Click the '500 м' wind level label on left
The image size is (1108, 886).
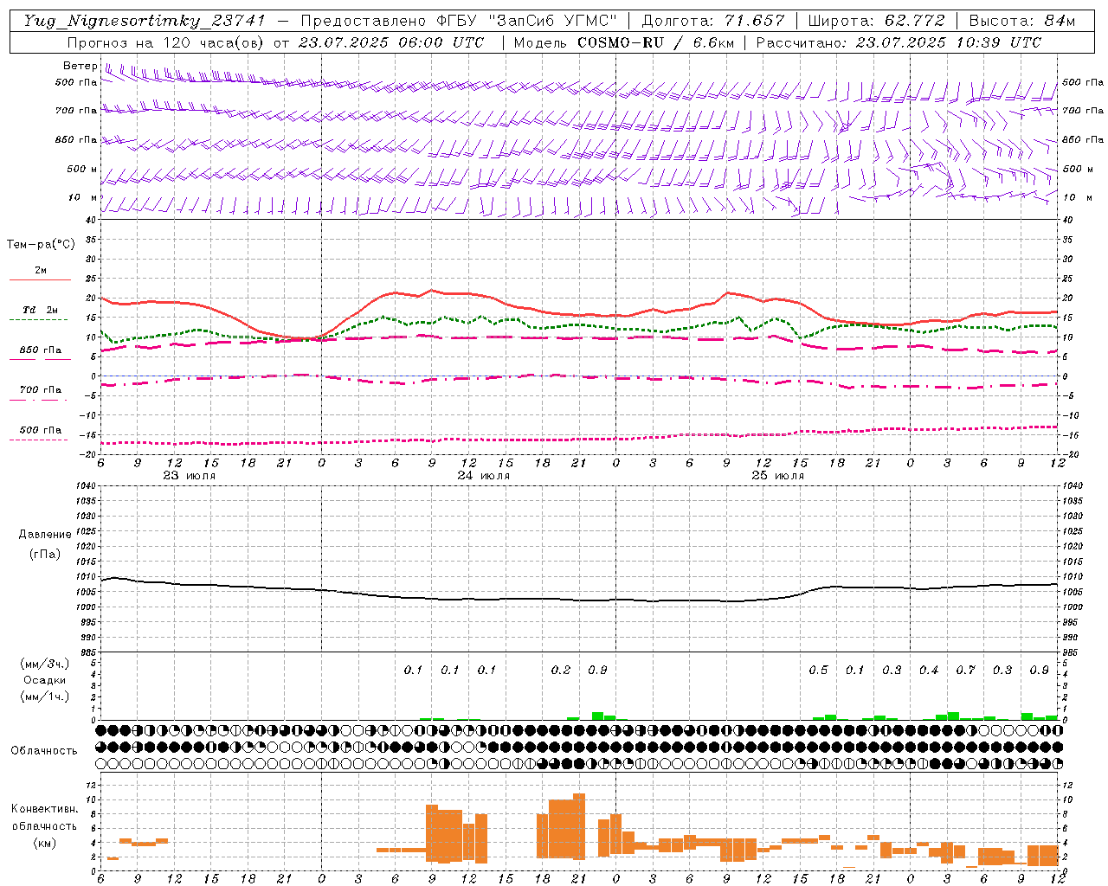[82, 169]
